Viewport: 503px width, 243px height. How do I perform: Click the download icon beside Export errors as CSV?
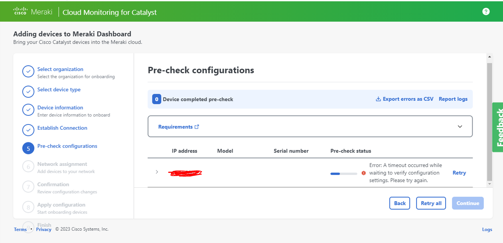point(378,99)
